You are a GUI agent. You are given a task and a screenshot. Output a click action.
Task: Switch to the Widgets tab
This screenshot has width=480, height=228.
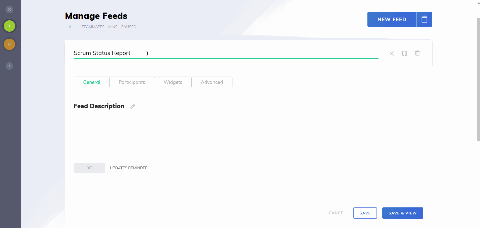(x=173, y=82)
